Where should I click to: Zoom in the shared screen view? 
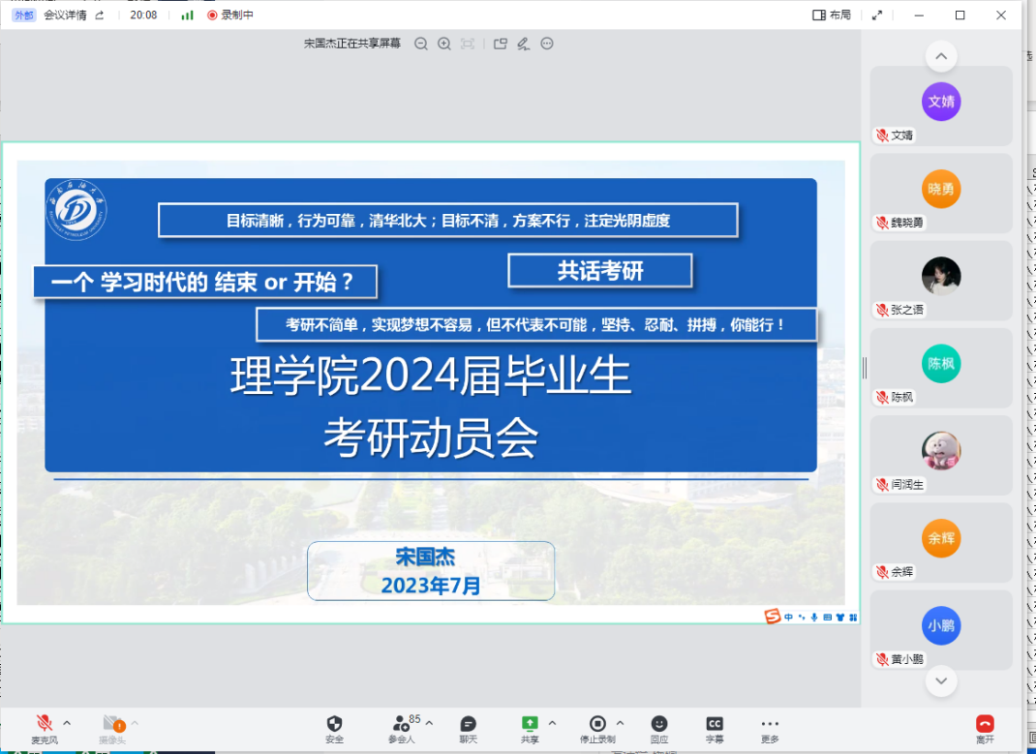point(444,44)
